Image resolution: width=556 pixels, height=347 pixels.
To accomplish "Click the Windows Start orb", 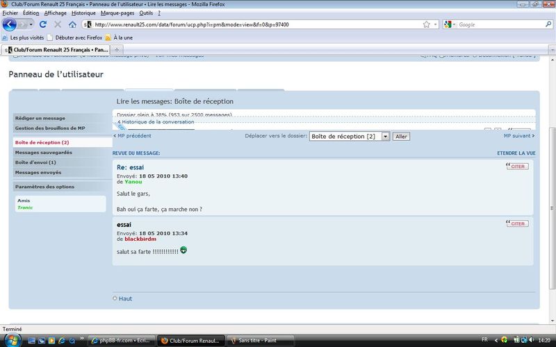I will (12, 340).
